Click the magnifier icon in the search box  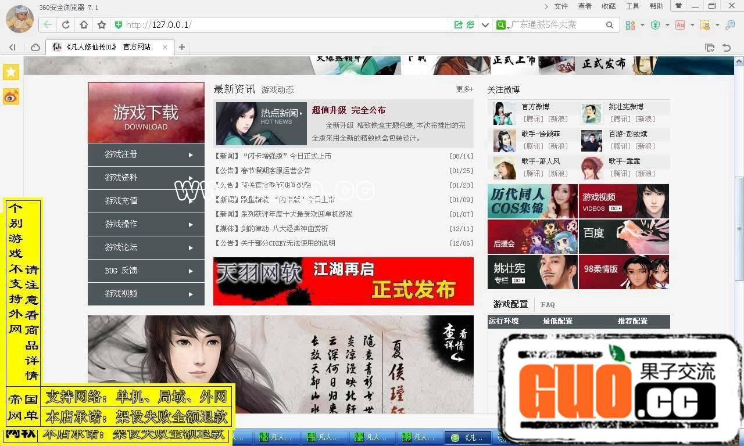pyautogui.click(x=609, y=25)
